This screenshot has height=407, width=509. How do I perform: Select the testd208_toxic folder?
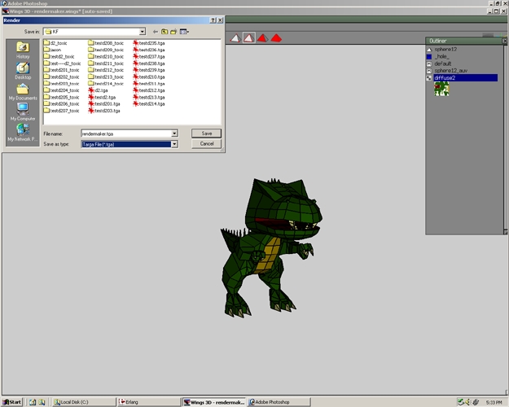tap(106, 43)
